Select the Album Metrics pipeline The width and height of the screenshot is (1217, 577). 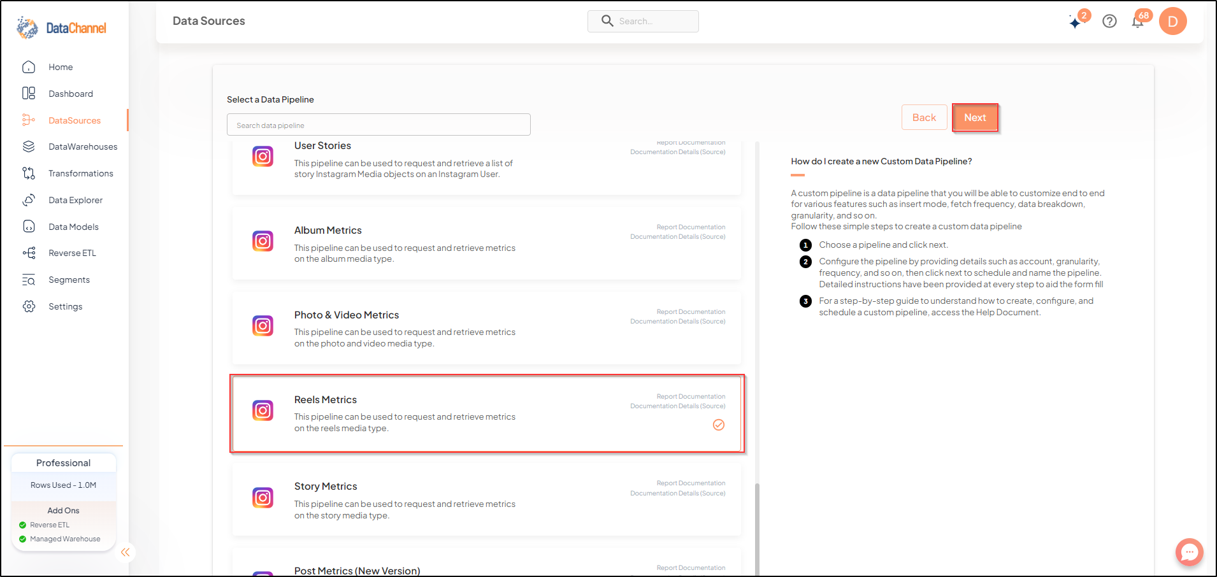click(x=487, y=243)
